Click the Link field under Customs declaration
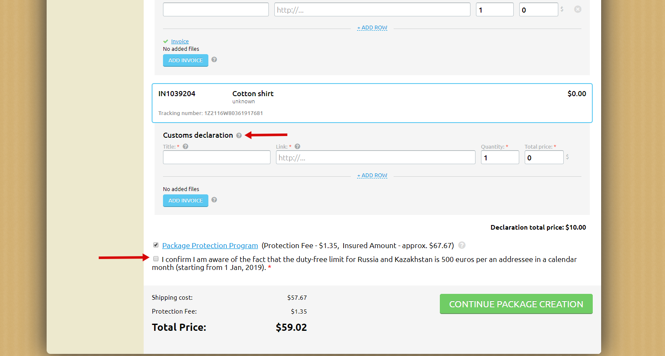665x356 pixels. [375, 157]
